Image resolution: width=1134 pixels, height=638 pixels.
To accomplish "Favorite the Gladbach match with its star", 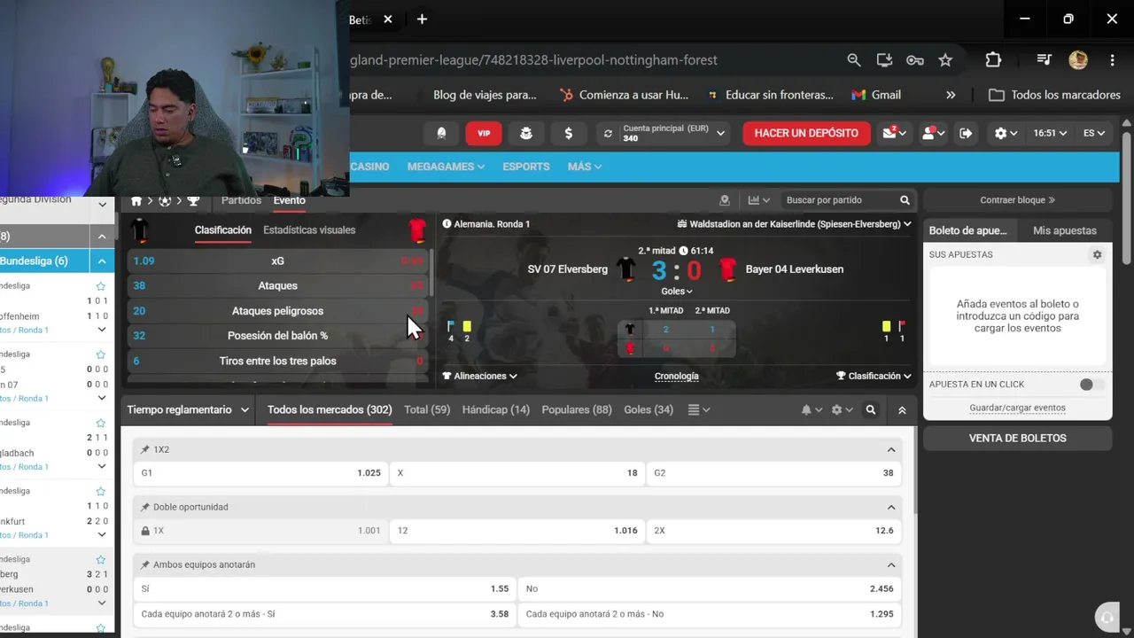I will (x=100, y=423).
